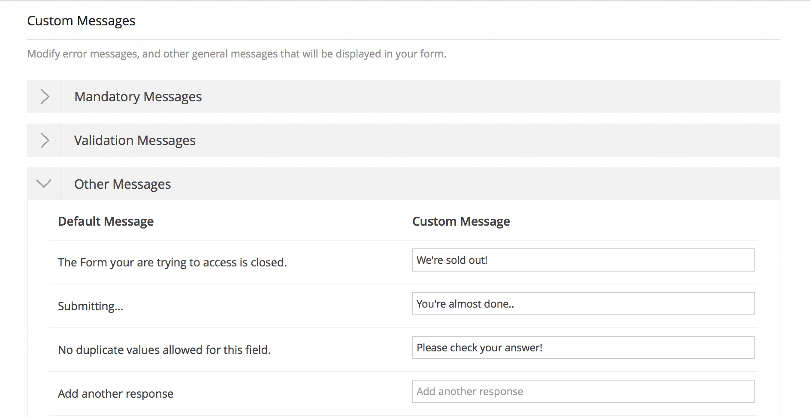Click the "Modify error messages" description text
This screenshot has height=417, width=810.
coord(236,54)
